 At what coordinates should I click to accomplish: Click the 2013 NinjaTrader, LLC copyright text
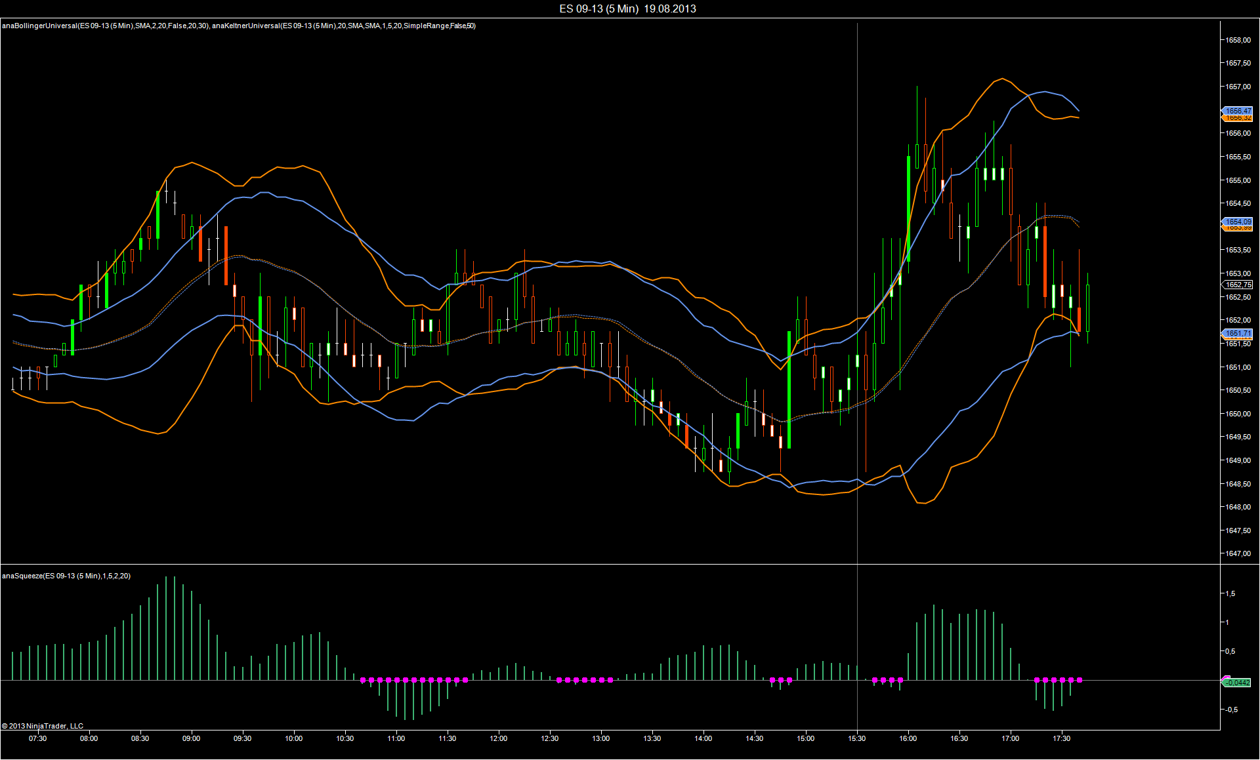[43, 726]
